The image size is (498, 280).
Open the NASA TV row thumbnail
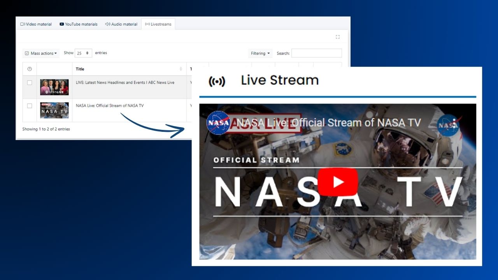[x=54, y=110]
